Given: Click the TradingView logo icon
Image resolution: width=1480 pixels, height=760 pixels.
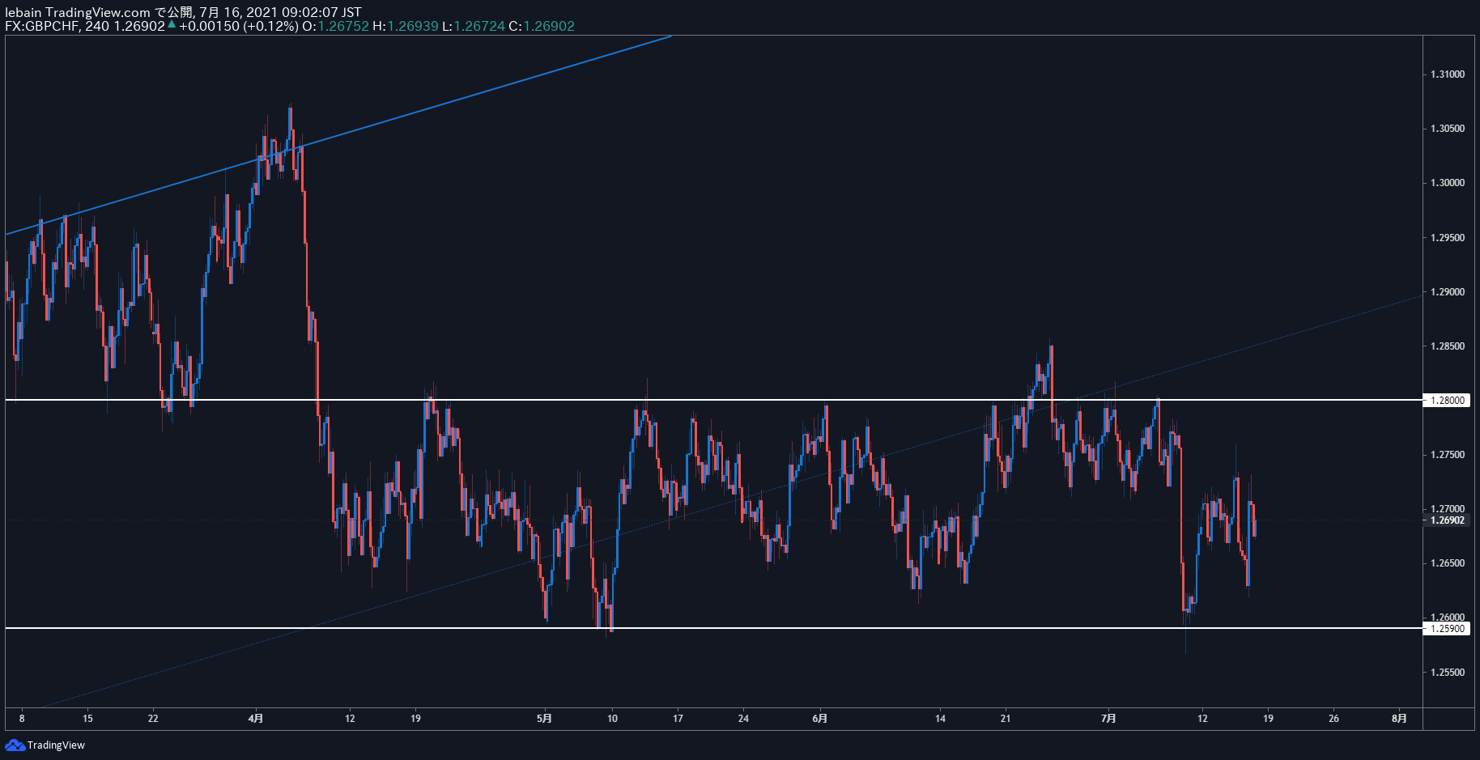Looking at the screenshot, I should (x=15, y=745).
